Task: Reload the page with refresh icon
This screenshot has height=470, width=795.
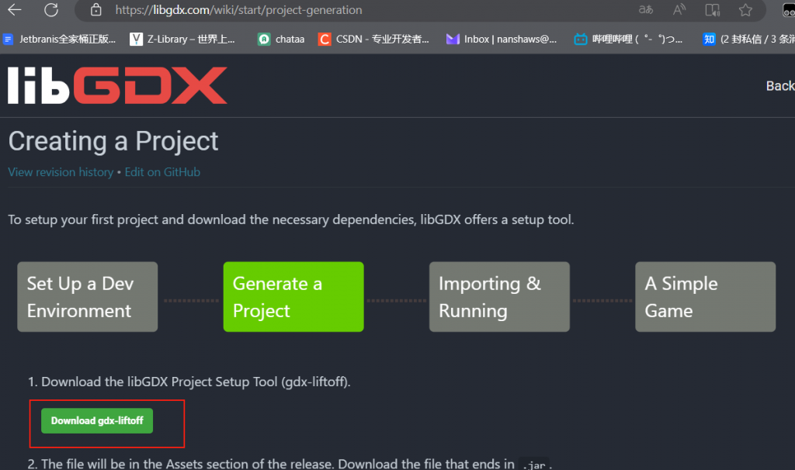Action: [x=51, y=10]
